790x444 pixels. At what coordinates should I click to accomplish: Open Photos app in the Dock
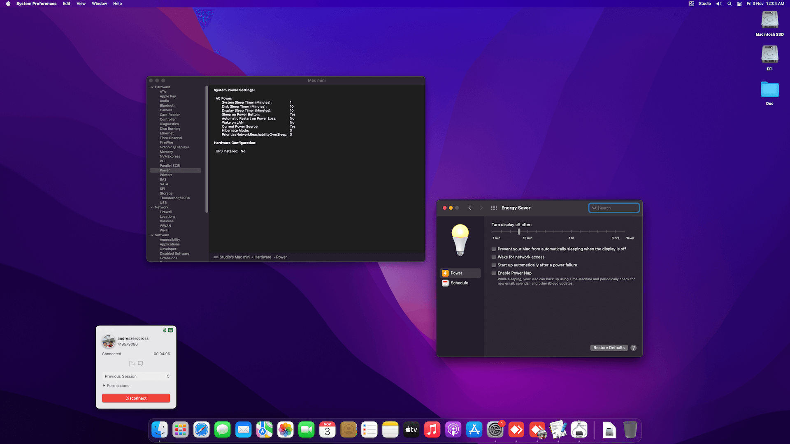(286, 430)
